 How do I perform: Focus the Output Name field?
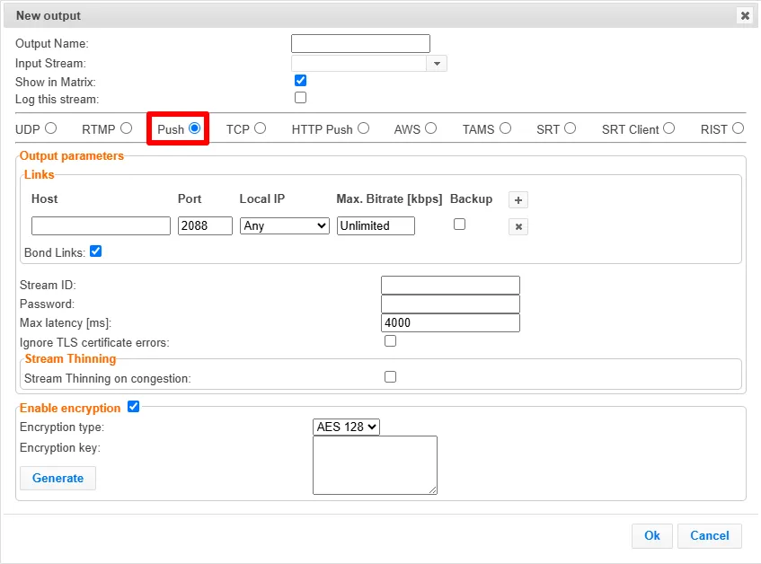tap(360, 44)
